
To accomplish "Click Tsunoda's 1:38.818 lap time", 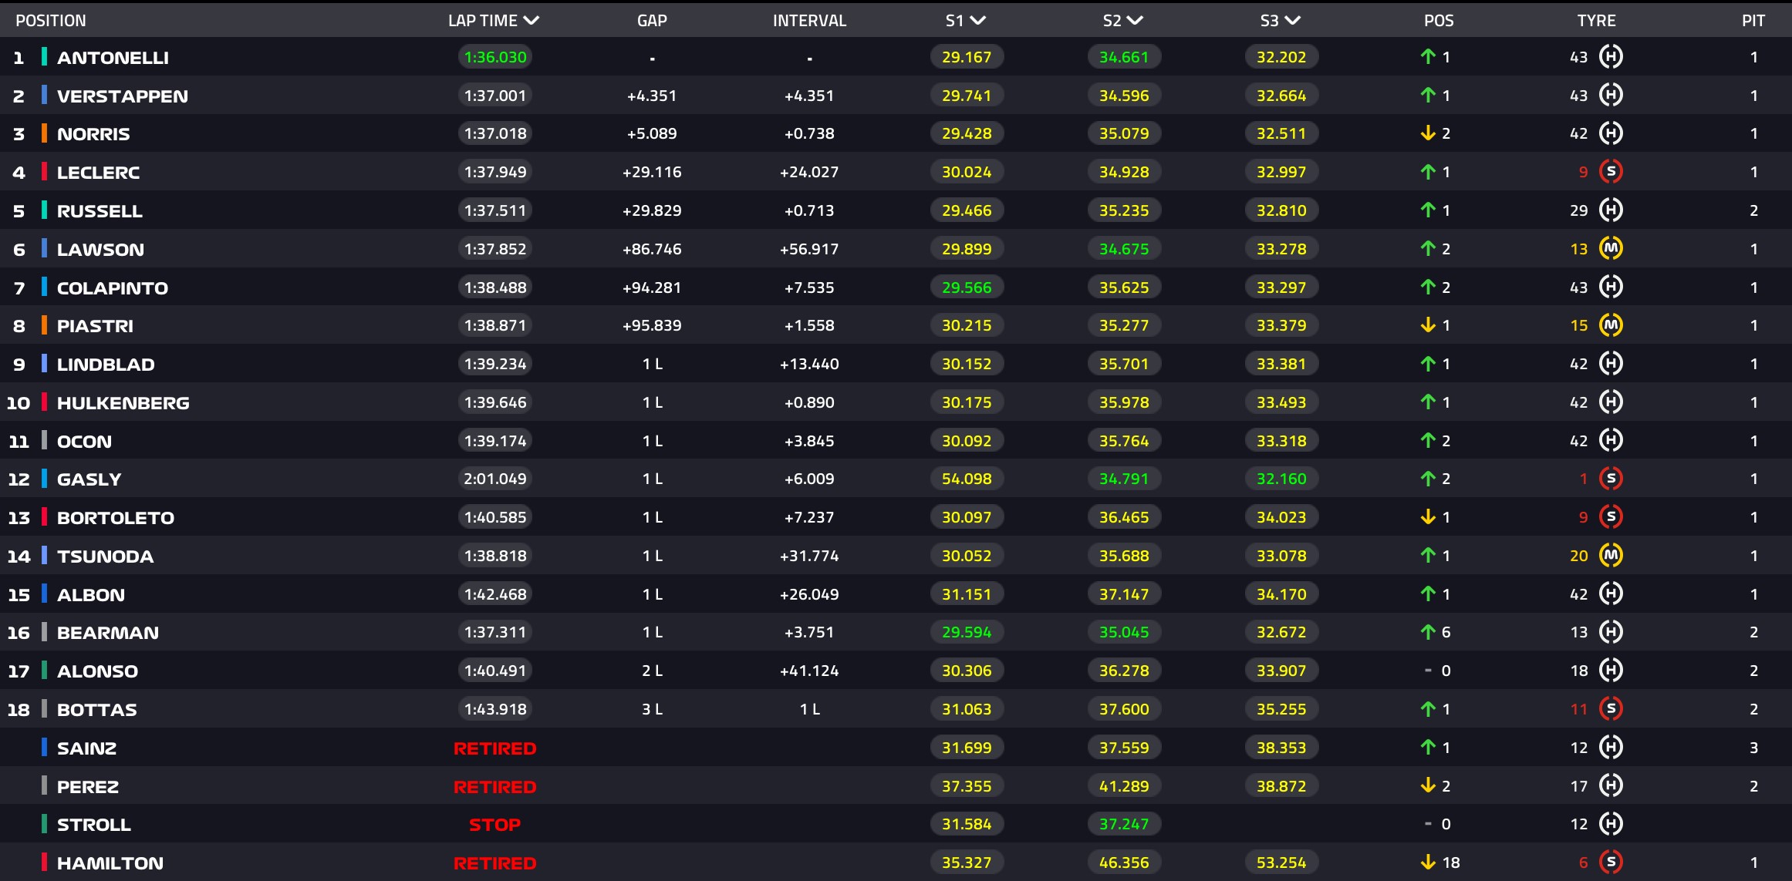I will click(x=495, y=556).
